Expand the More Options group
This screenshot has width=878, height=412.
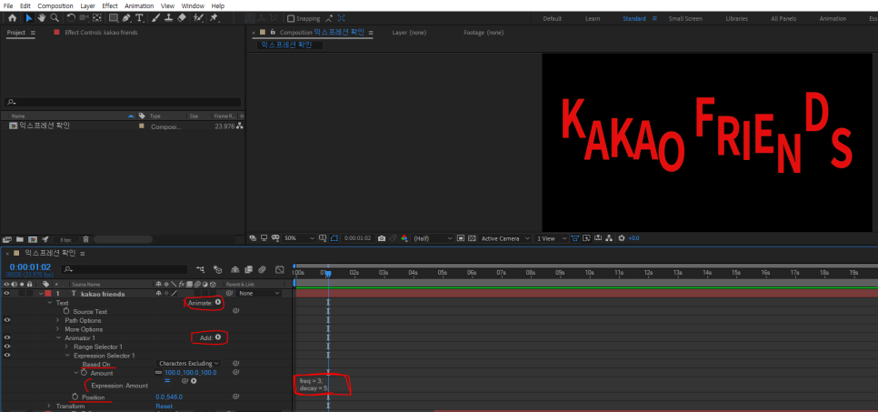tap(57, 329)
